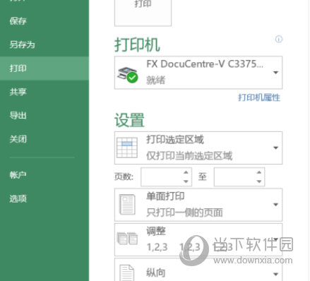The image size is (310, 281).
Task: Open Export (导出) in sidebar
Action: (x=18, y=115)
